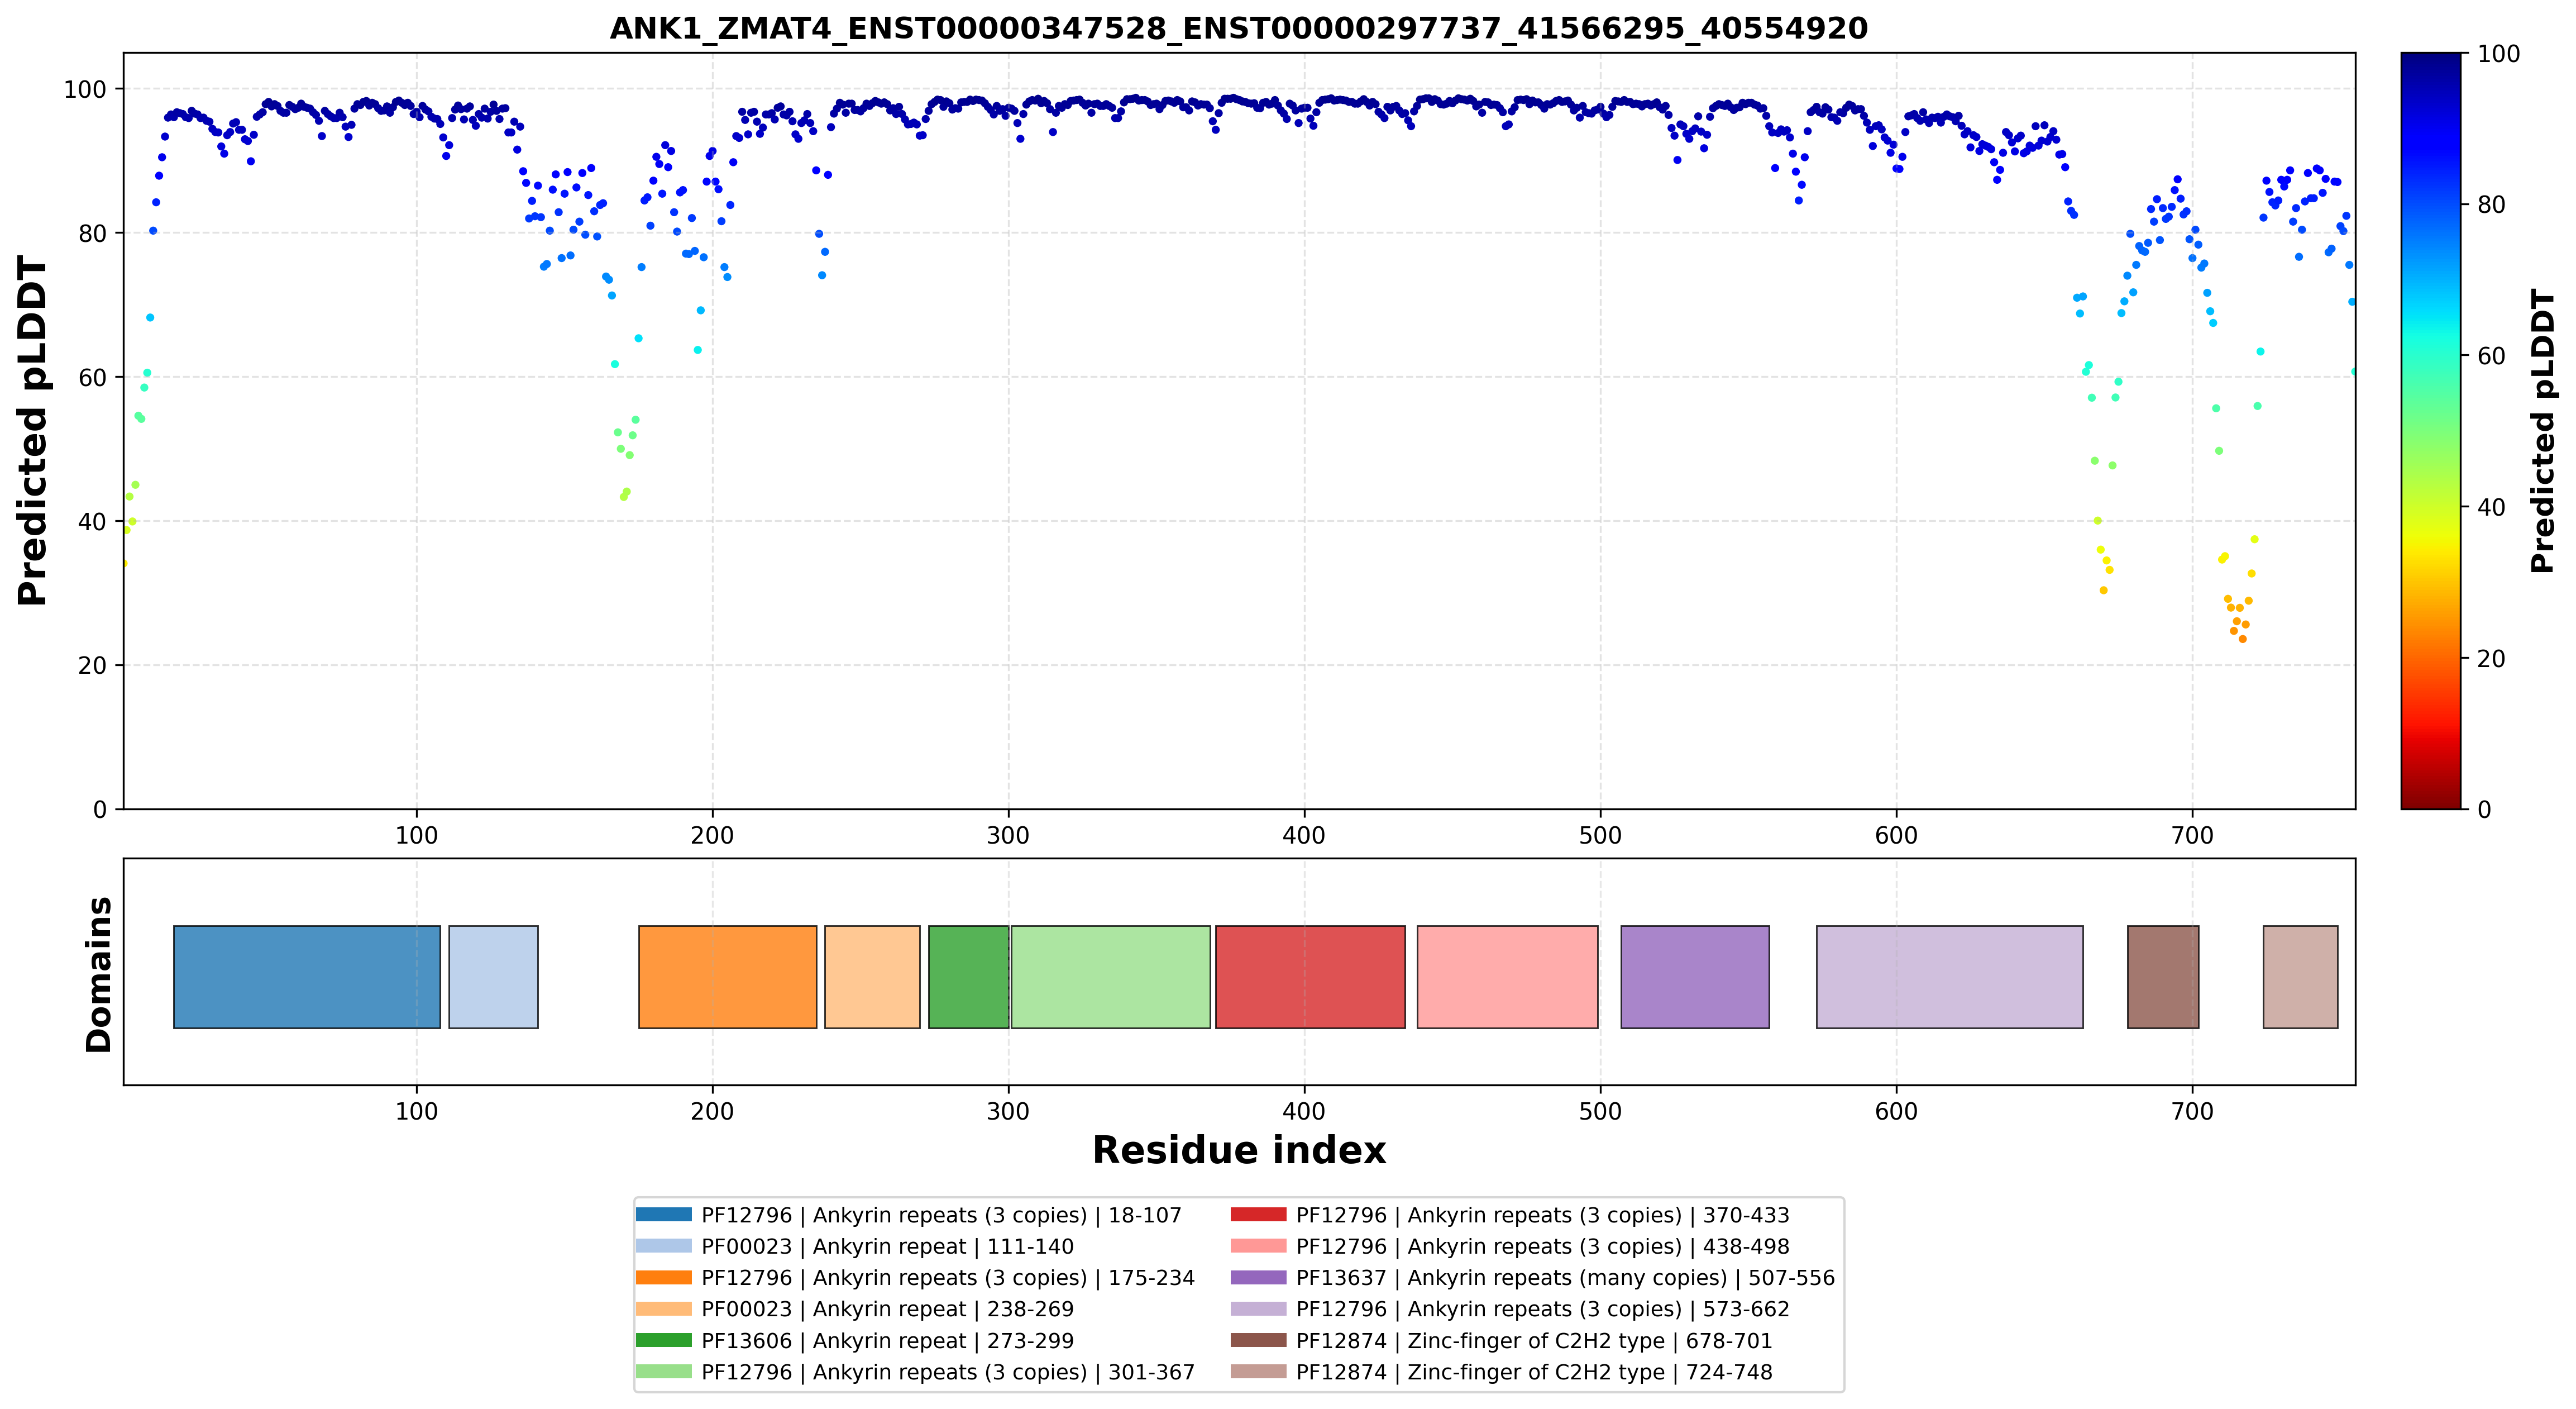This screenshot has width=2576, height=1409.
Task: Click the pink 438-498 domain block
Action: 1507,977
